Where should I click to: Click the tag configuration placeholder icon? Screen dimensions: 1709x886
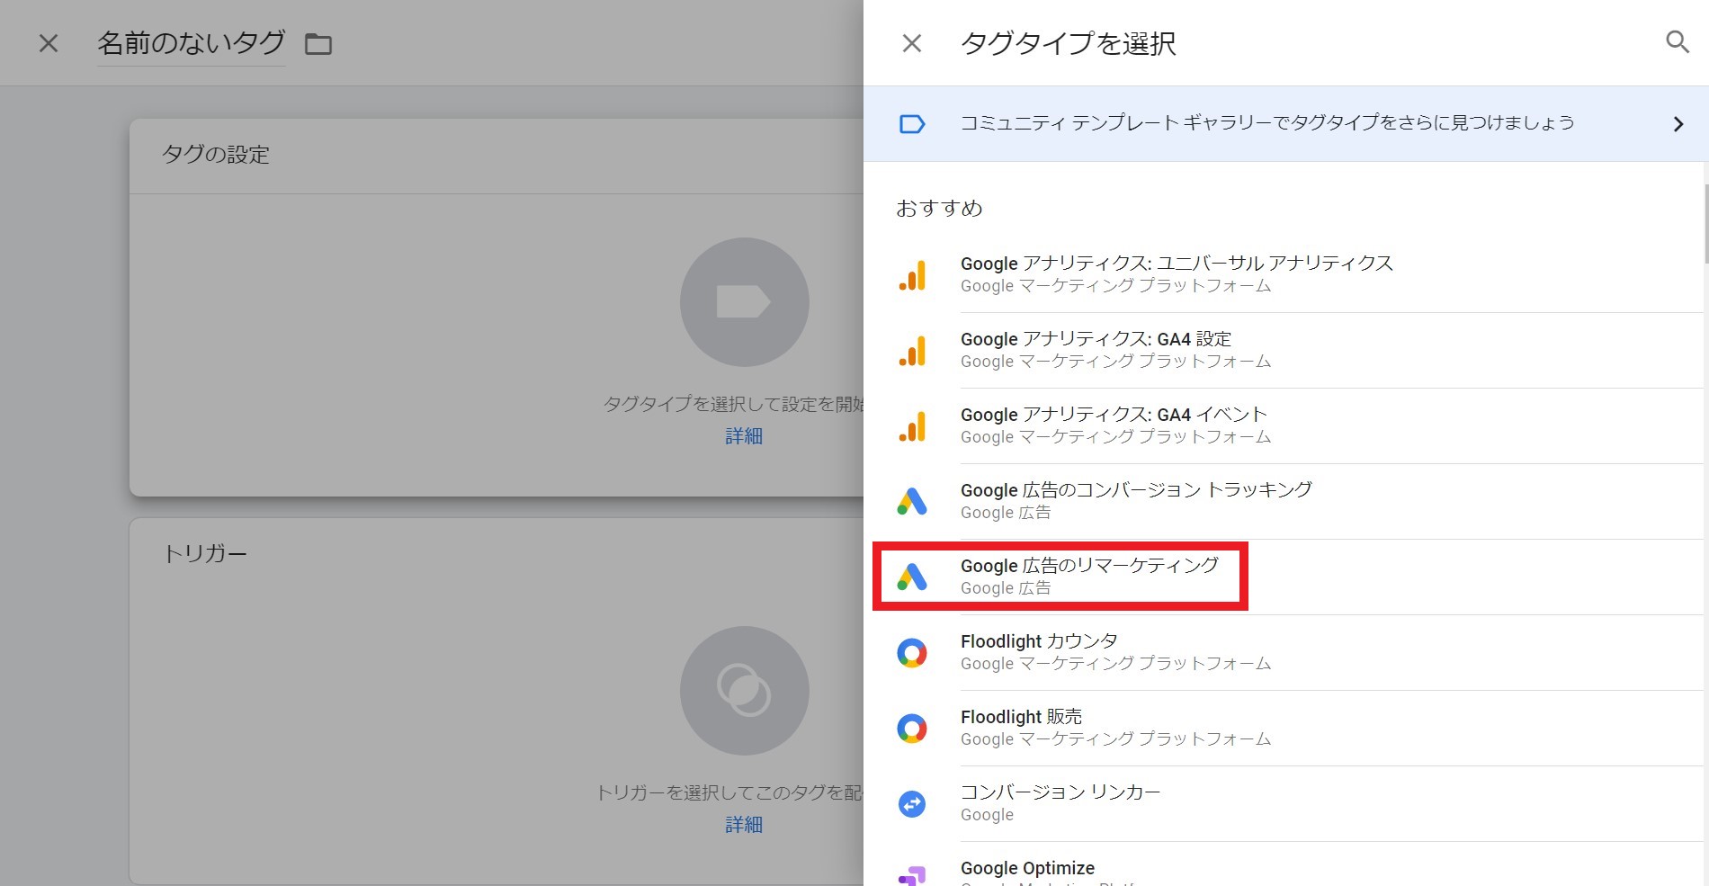(744, 302)
